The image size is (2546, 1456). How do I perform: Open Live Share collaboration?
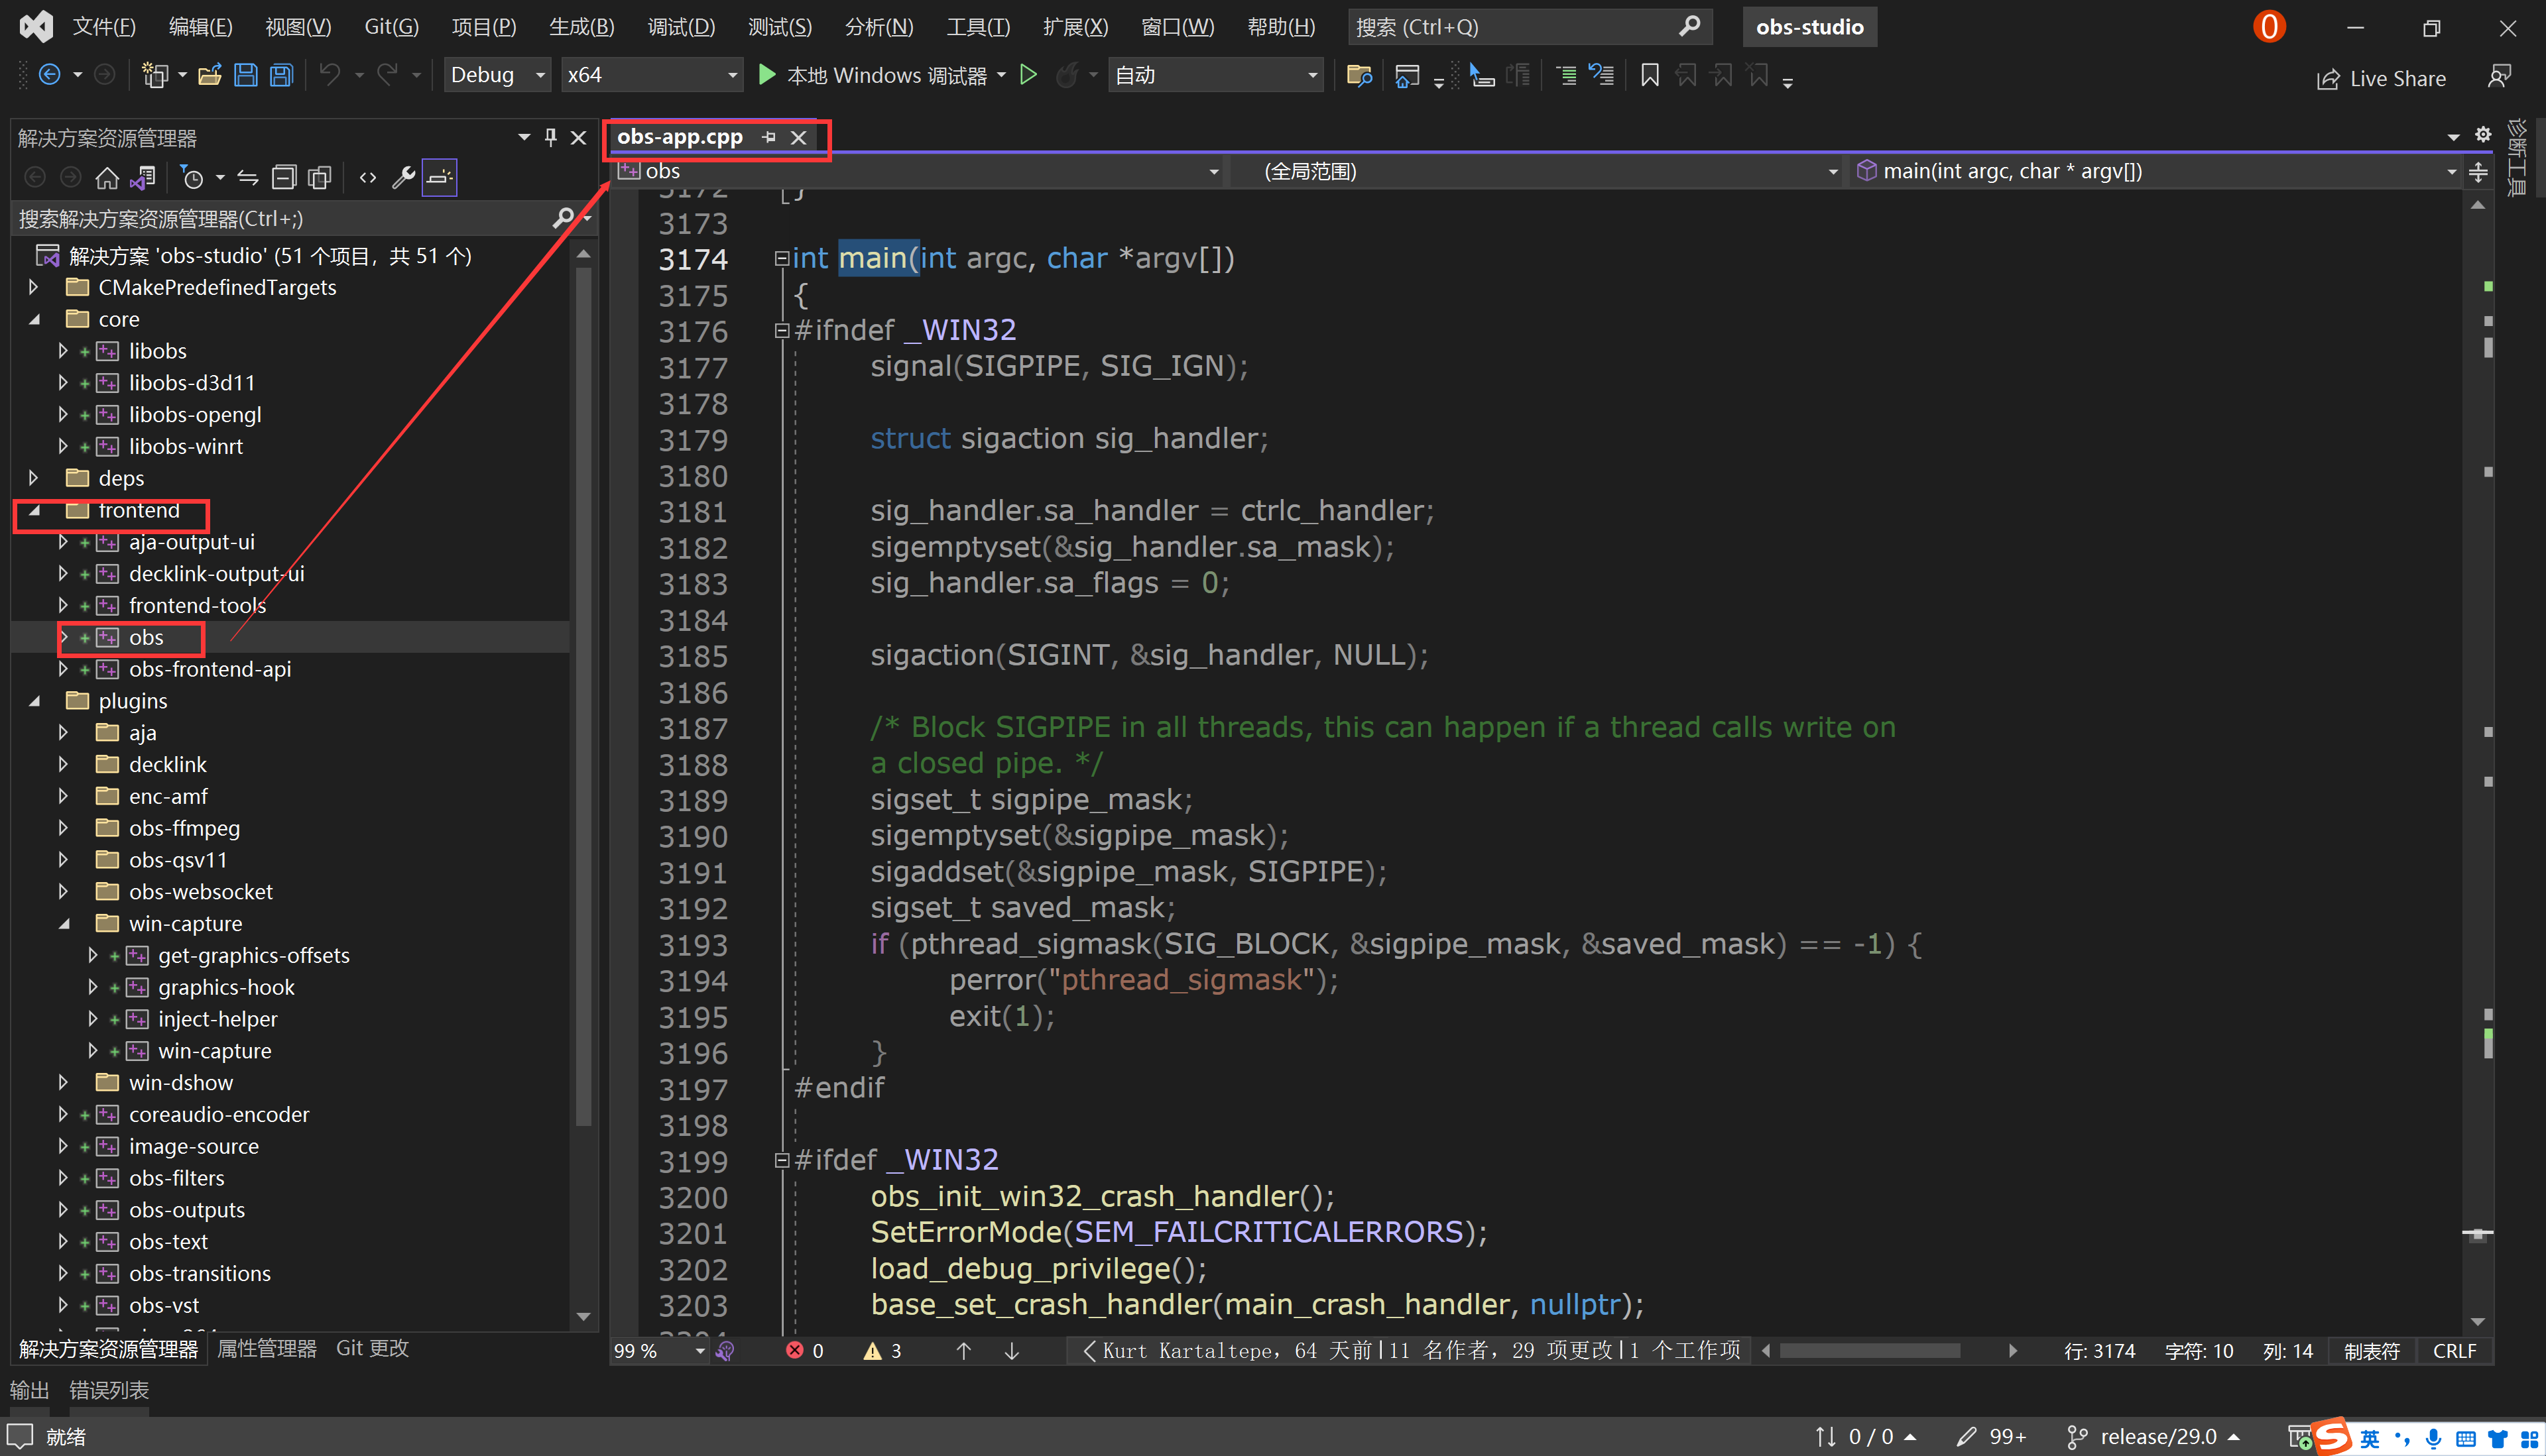pyautogui.click(x=2382, y=78)
